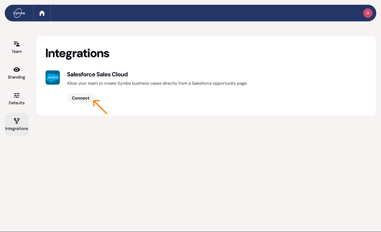Open the Defaults section

pos(17,99)
